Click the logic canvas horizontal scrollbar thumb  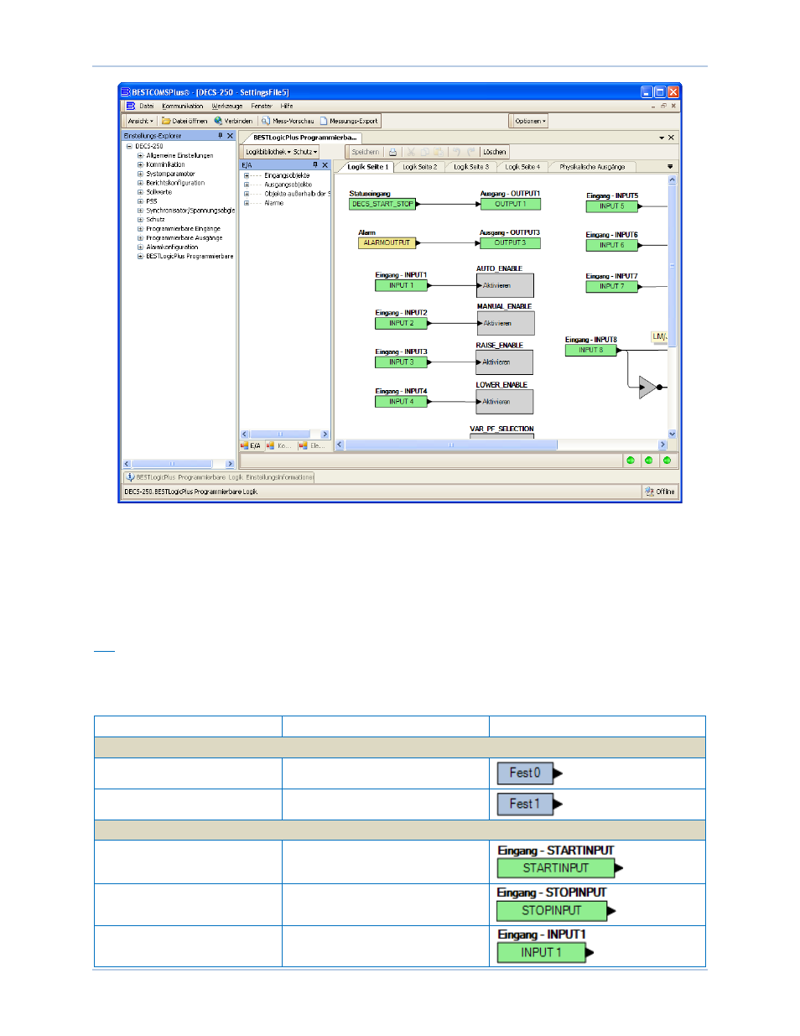click(451, 445)
